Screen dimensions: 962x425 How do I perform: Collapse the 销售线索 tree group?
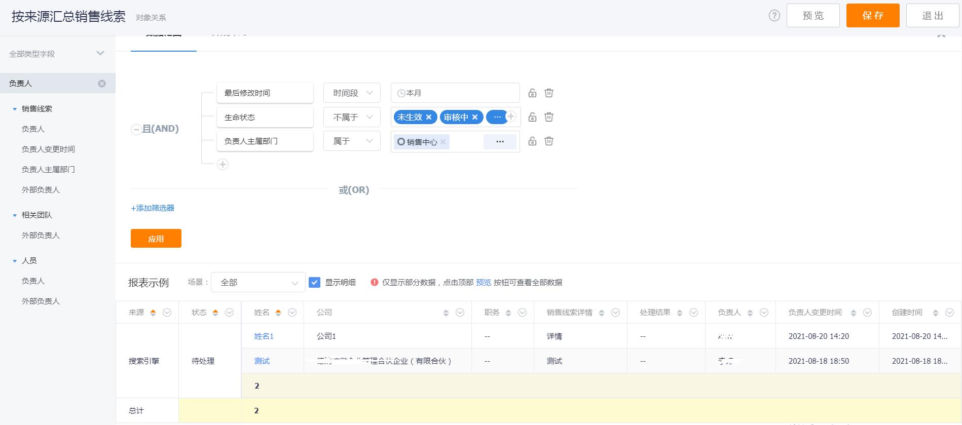tap(15, 109)
